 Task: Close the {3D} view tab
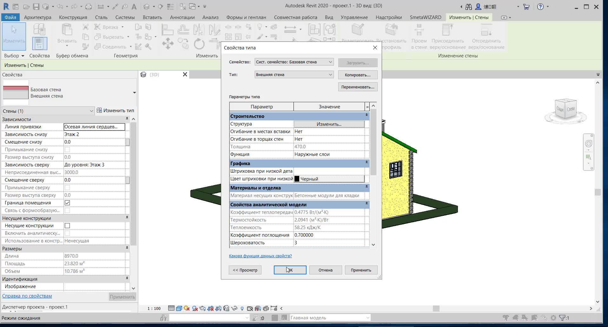coord(185,74)
